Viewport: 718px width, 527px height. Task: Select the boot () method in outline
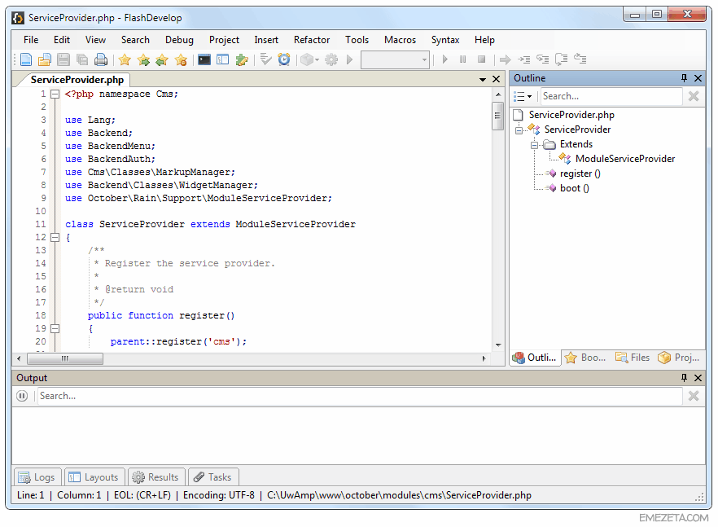574,188
